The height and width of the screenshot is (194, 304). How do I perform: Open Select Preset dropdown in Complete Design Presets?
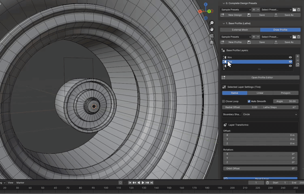click(276, 9)
